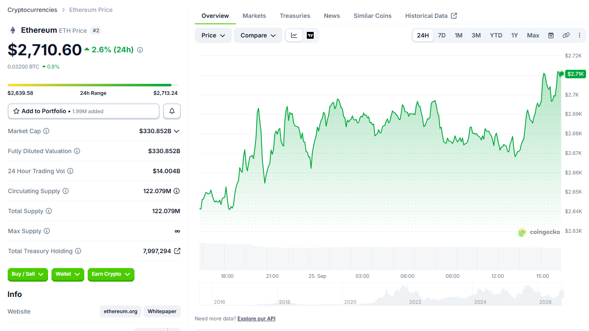The image size is (589, 331).
Task: Switch to the TradingView chart view
Action: click(x=310, y=35)
